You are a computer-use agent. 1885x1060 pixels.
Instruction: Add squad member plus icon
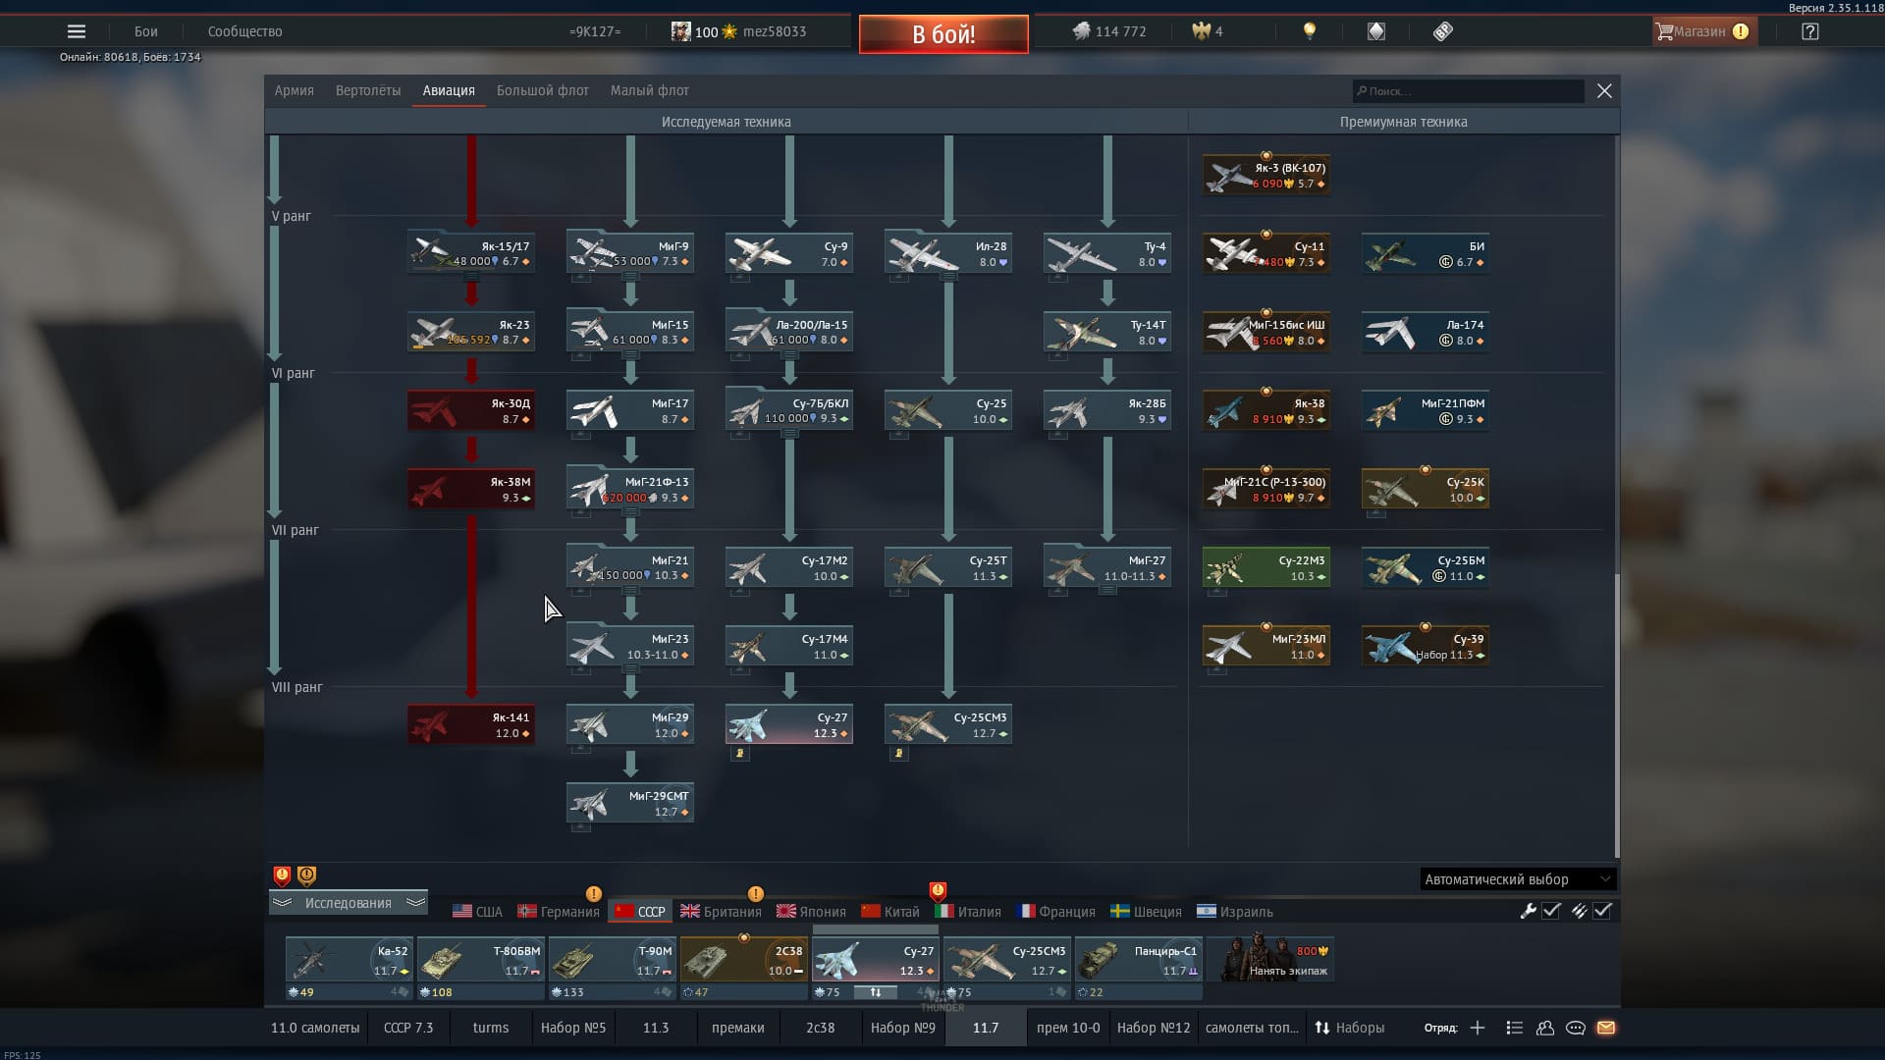click(1478, 1028)
